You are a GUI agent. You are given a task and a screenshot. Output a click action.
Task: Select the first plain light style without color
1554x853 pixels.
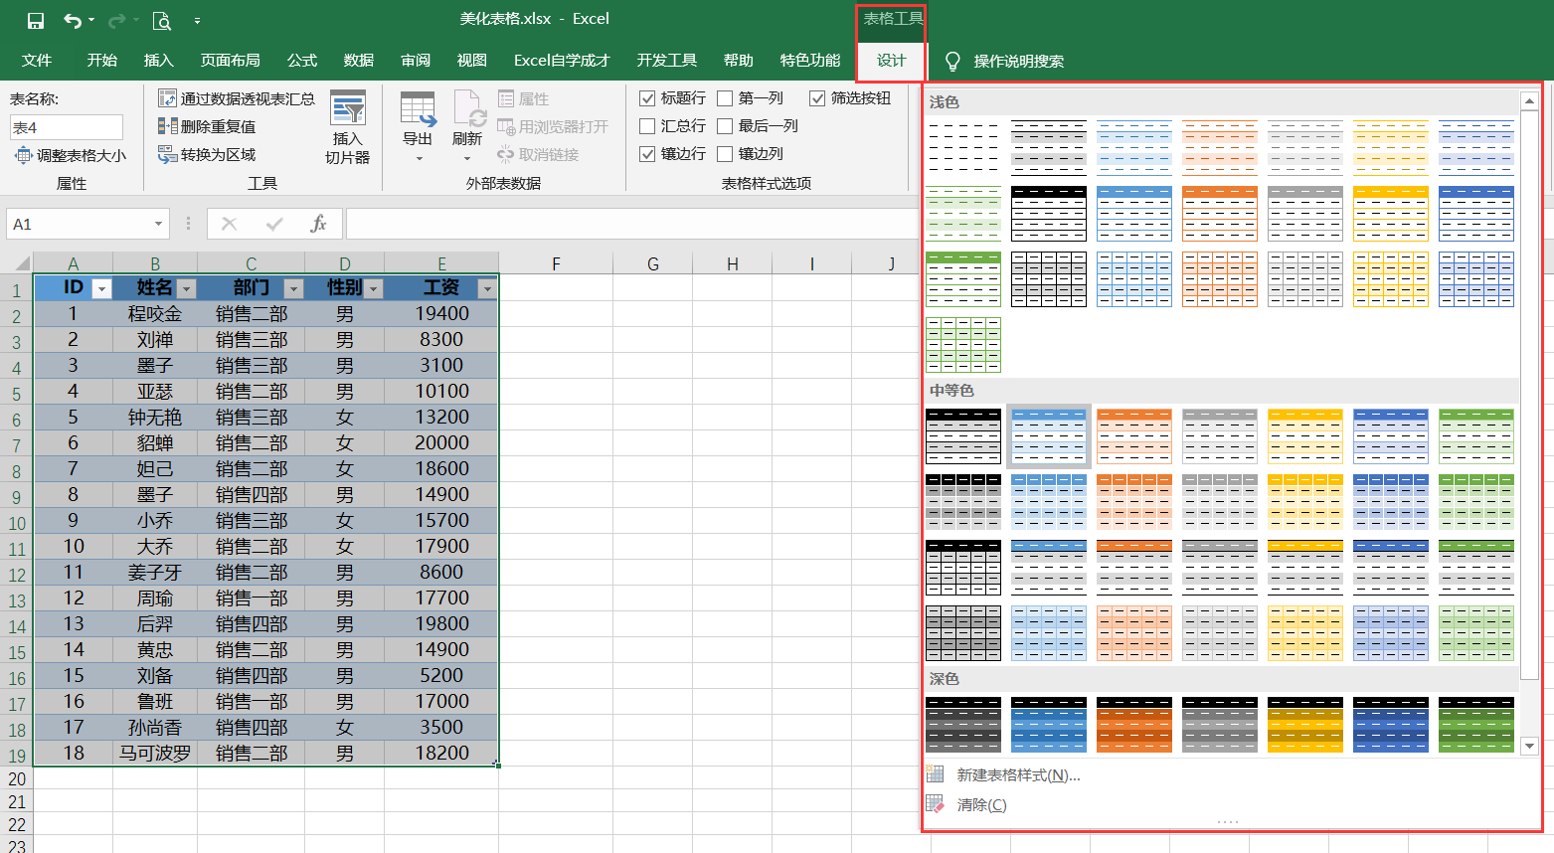(963, 148)
